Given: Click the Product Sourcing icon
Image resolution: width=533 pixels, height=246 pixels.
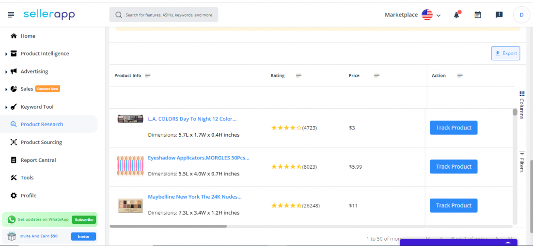Looking at the screenshot, I should (x=14, y=142).
